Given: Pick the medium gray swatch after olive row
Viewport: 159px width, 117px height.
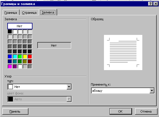Looking at the screenshot, I should click(30, 67).
